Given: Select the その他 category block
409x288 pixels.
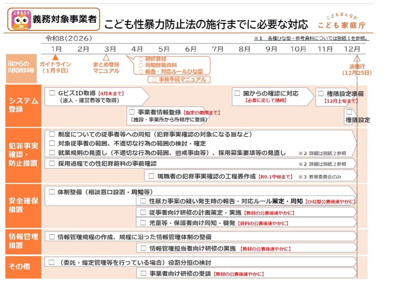Looking at the screenshot, I should pyautogui.click(x=23, y=267).
